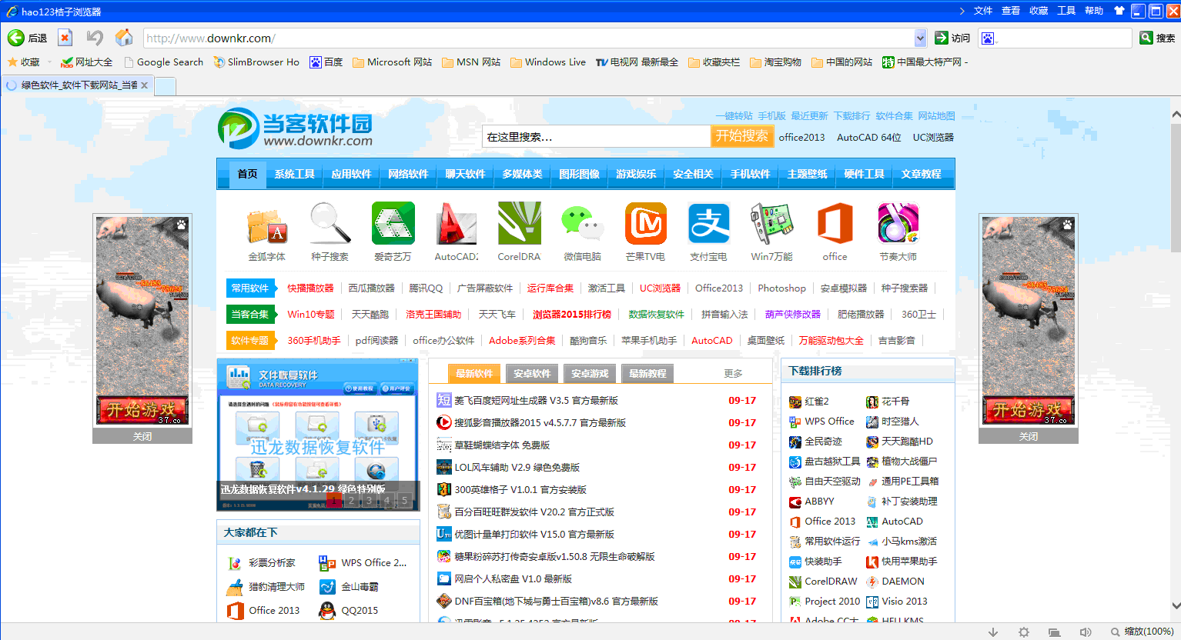1181x640 pixels.
Task: Open the CorelDRAW balloon icon
Action: (520, 223)
